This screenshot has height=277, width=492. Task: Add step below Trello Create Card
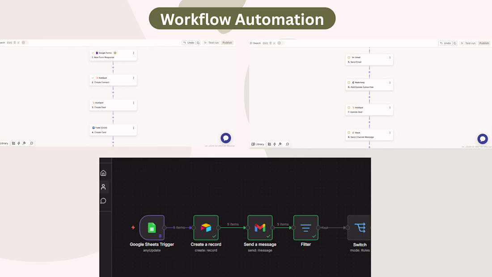113,142
